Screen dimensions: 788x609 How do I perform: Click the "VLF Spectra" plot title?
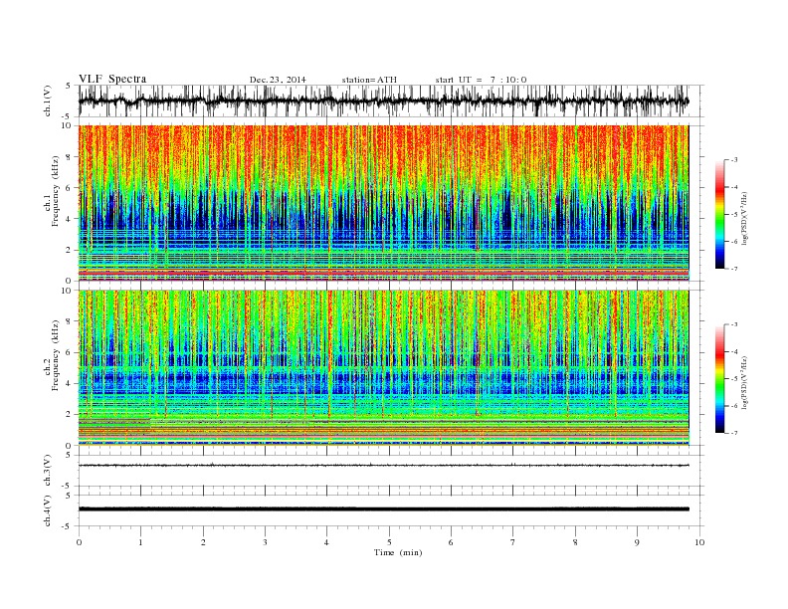[112, 79]
